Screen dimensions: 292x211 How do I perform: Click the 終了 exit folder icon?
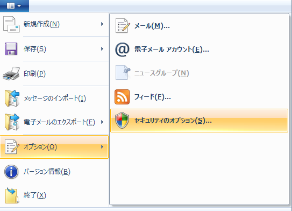click(12, 195)
